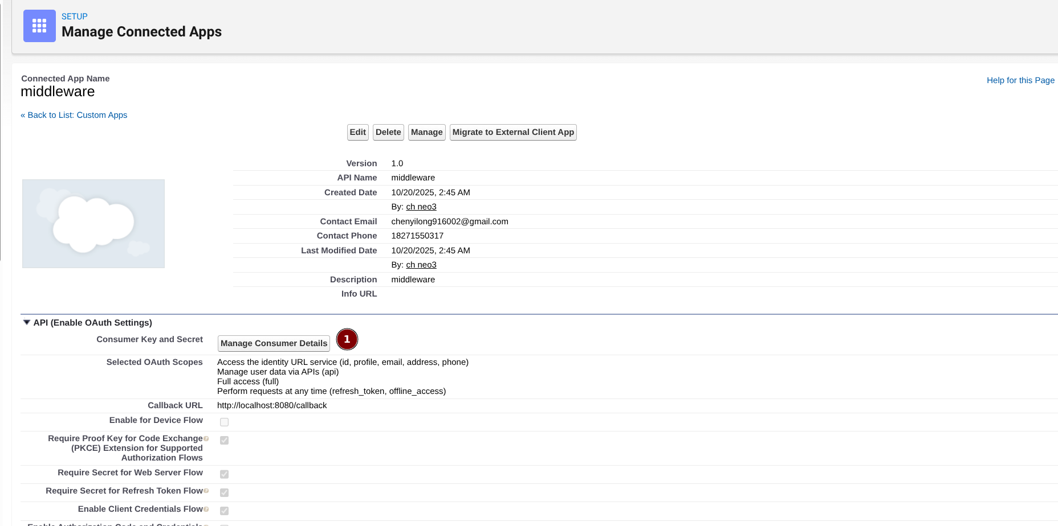Viewport: 1058px width, 526px height.
Task: Click the Selected OAuth Scopes label
Action: click(154, 362)
